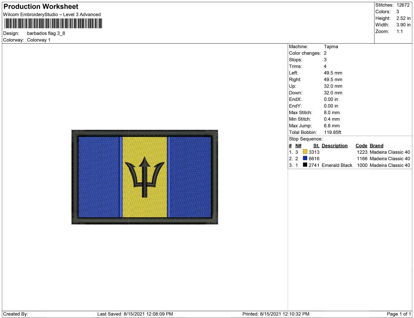Select the Right extent value "49.5 mm"
Screen dimensions: 414x318
point(333,80)
